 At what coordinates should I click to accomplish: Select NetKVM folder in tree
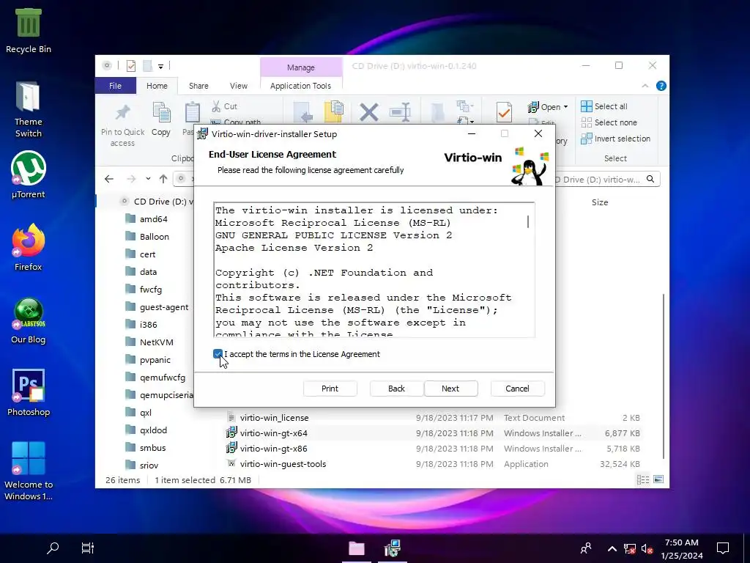149,342
